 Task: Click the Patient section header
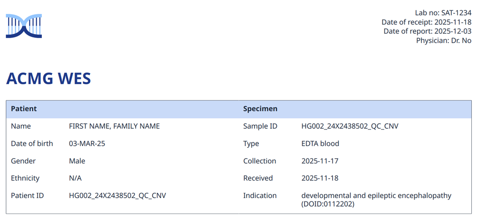click(x=24, y=108)
